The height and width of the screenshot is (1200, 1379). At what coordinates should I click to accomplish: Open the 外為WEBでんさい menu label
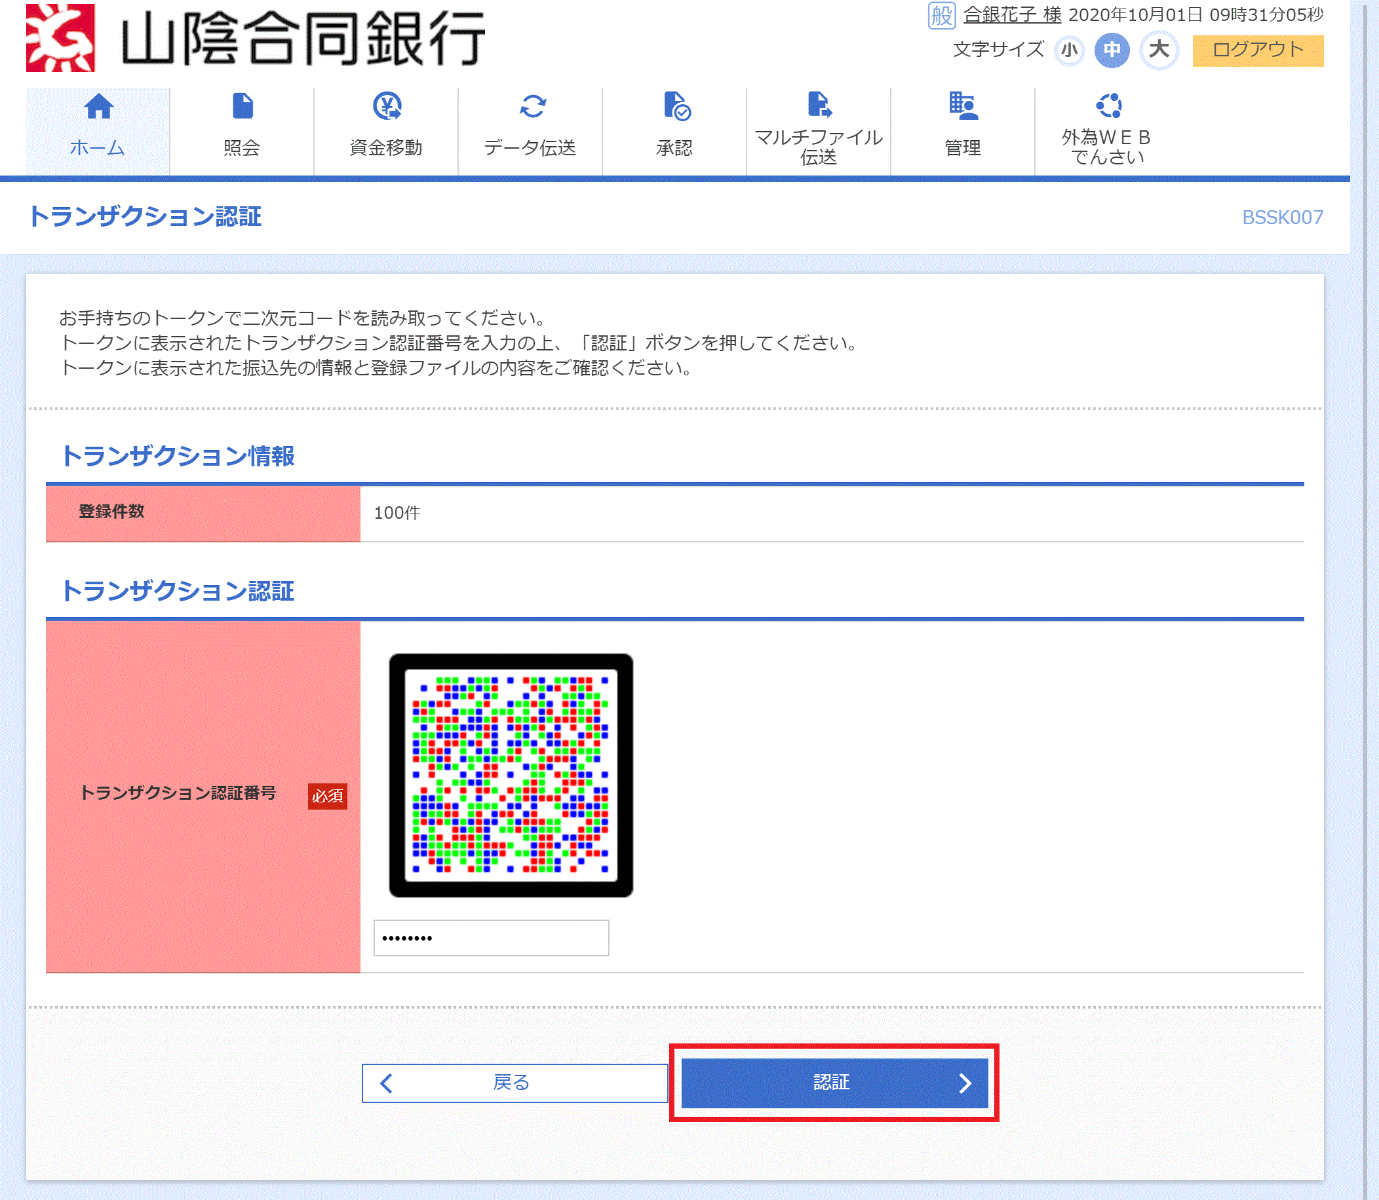pyautogui.click(x=1106, y=147)
